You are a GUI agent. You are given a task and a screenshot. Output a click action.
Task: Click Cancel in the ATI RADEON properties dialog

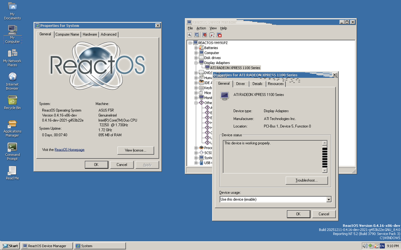324,214
